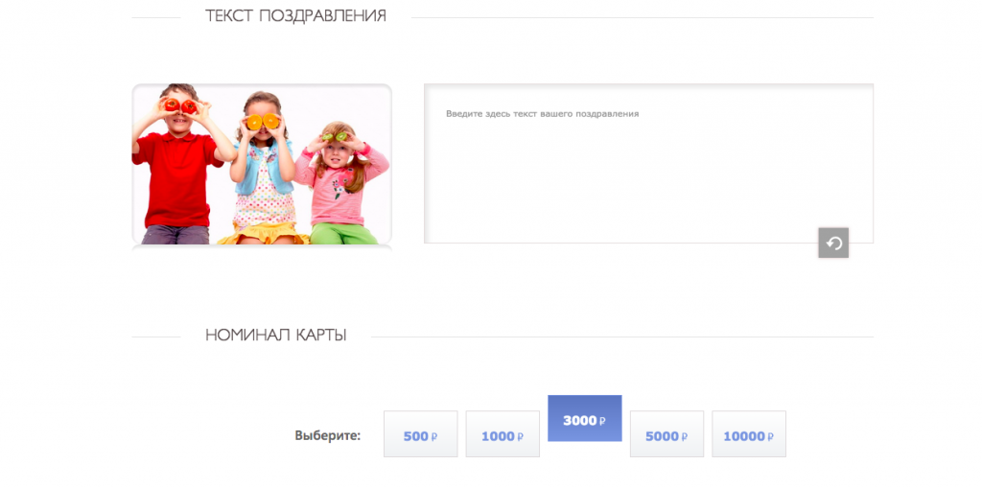Image resolution: width=982 pixels, height=488 pixels.
Task: Click the 'ТЕКСТ ПОЗДРАВЛЕНИЯ' section heading
Action: click(295, 16)
